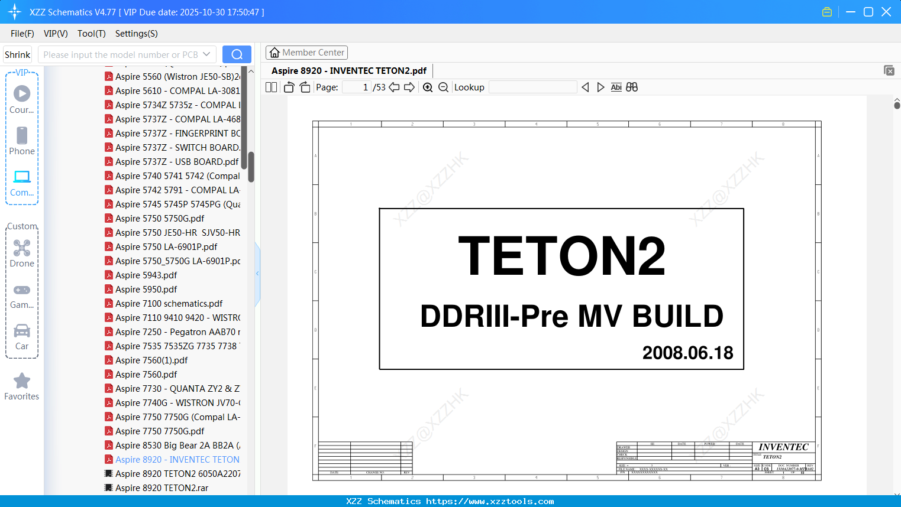Click the blue search button
Viewport: 901px width, 507px height.
237,54
